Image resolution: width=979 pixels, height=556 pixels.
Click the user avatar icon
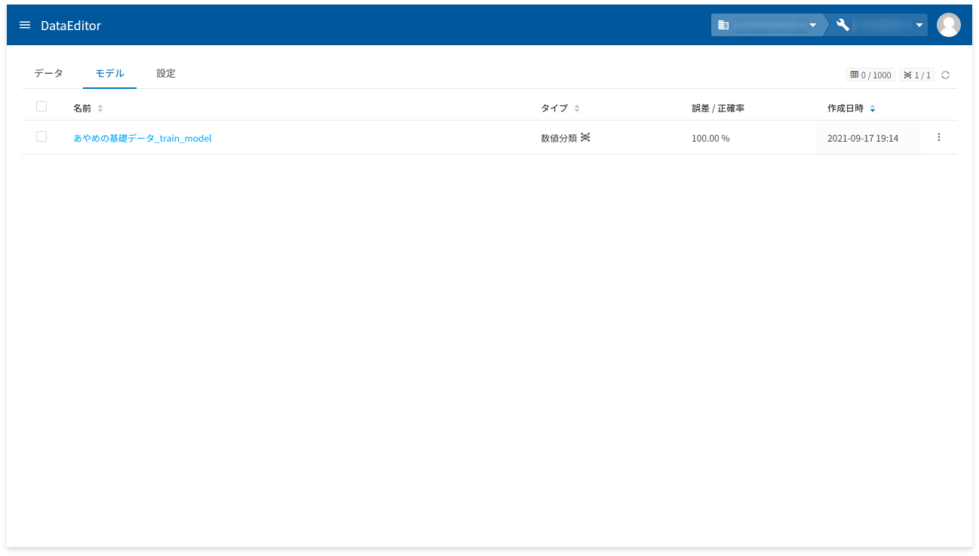click(948, 25)
